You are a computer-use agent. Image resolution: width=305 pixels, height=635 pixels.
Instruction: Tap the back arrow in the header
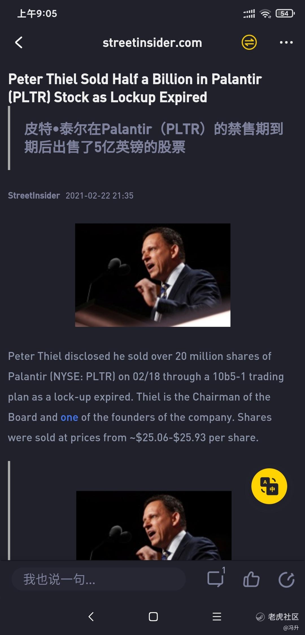click(x=19, y=43)
